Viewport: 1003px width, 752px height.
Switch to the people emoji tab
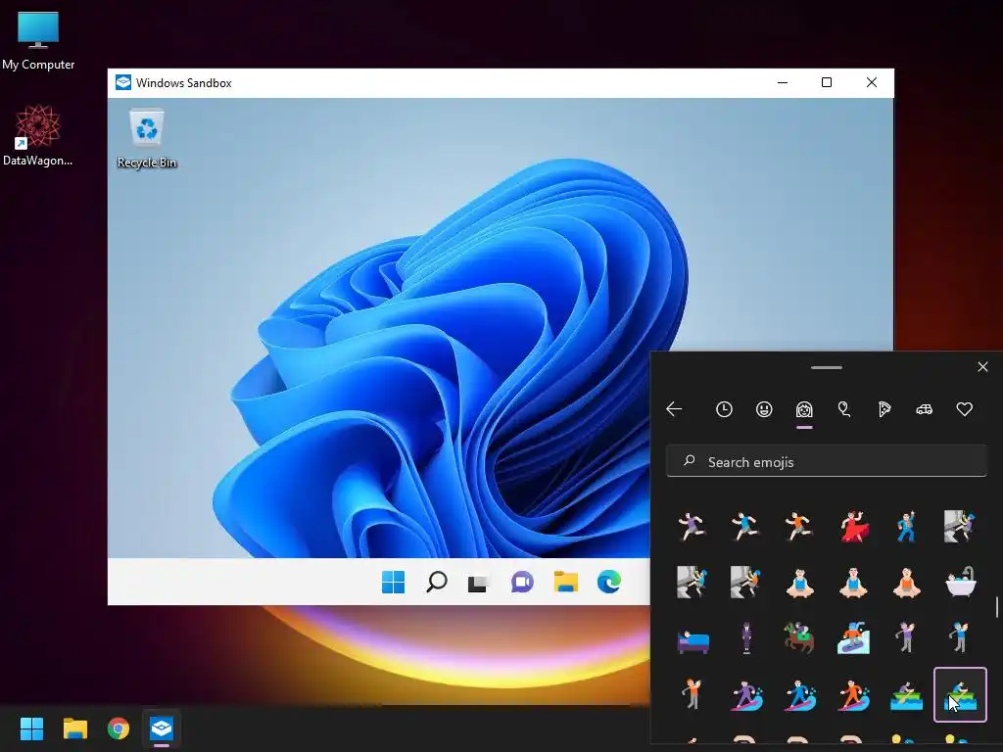click(x=804, y=409)
